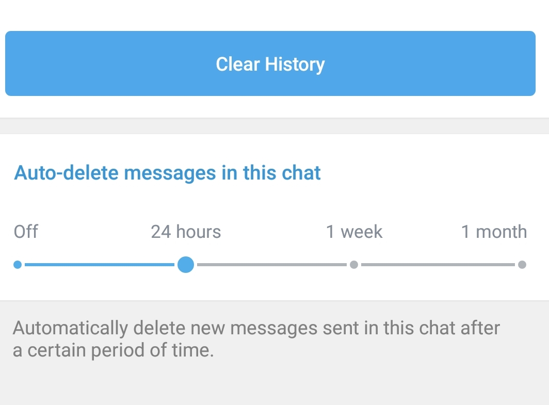Click gray track between 24 hours and 1 week

(271, 265)
